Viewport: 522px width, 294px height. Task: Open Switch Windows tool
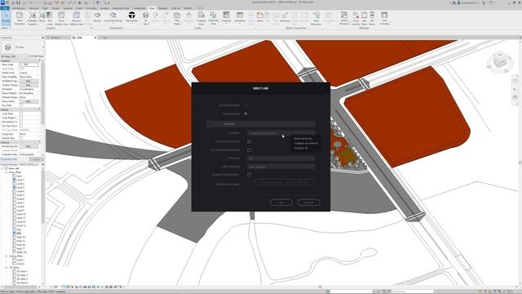point(344,18)
